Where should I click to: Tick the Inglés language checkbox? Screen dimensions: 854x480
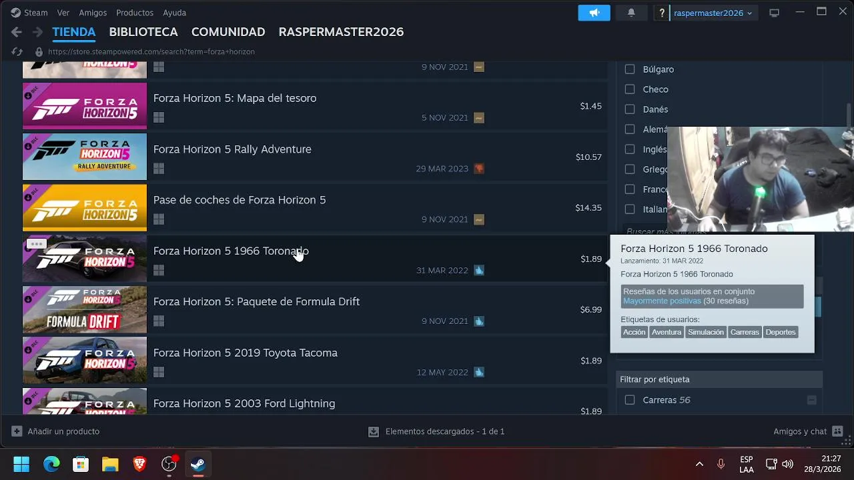tap(629, 149)
